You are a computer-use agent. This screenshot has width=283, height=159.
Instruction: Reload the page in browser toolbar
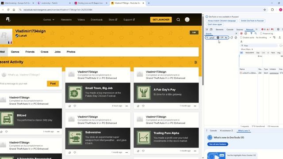coord(8,10)
